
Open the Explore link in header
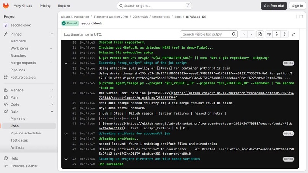(x=64, y=6)
